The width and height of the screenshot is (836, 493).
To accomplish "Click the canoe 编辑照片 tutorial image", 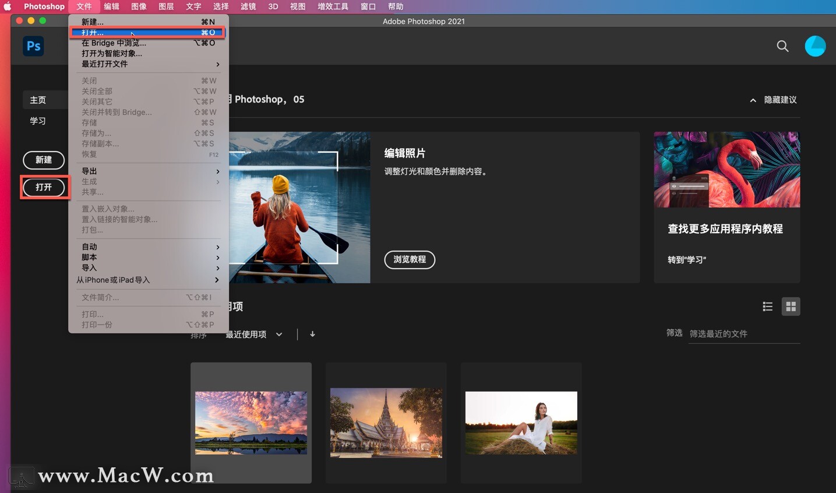I will tap(299, 207).
